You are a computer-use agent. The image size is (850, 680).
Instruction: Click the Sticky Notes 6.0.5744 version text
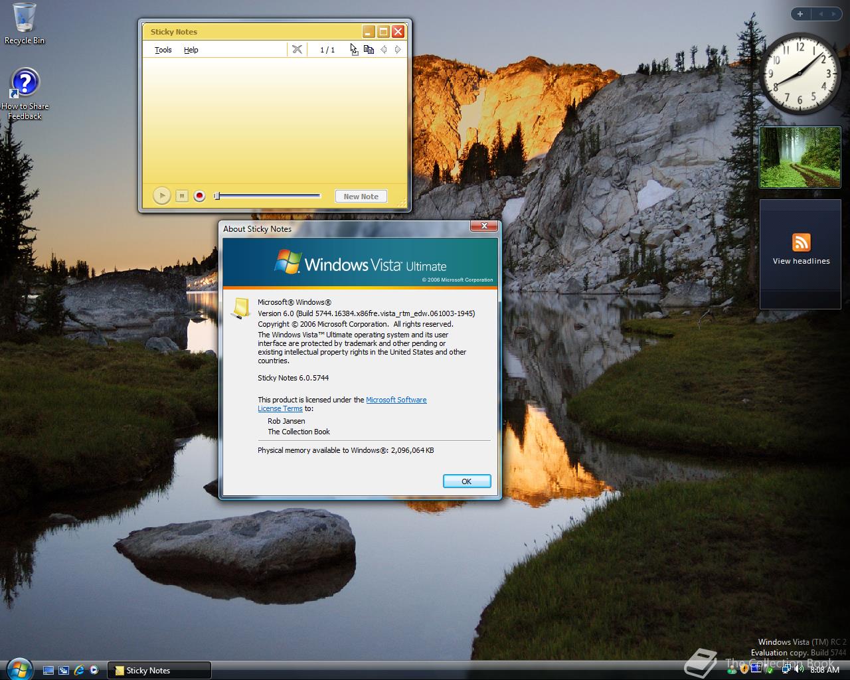point(293,378)
